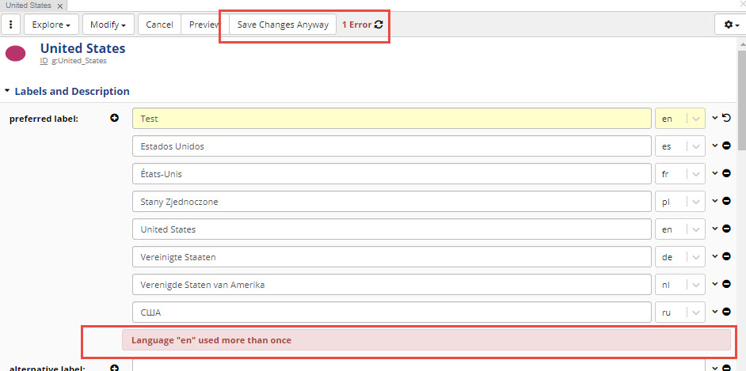Remove the Estados Unidos label row
This screenshot has width=746, height=371.
726,146
